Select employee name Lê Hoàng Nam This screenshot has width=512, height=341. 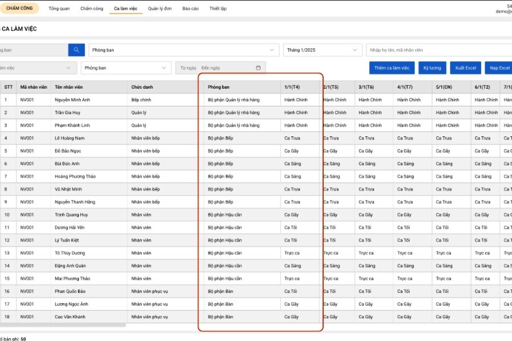point(69,138)
